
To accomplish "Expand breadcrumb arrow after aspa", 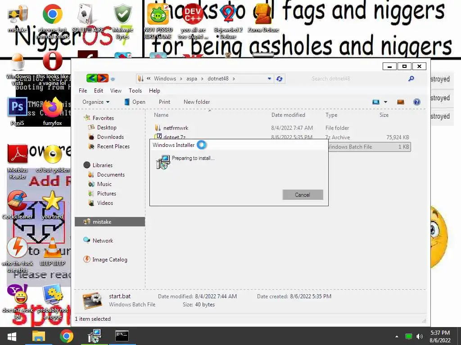I will click(202, 79).
